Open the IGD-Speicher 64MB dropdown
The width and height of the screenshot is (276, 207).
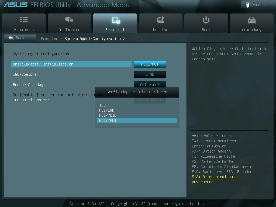tap(150, 74)
